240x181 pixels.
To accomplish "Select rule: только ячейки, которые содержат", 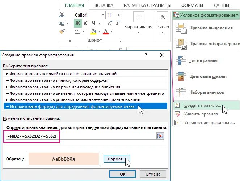I will pos(85,80).
